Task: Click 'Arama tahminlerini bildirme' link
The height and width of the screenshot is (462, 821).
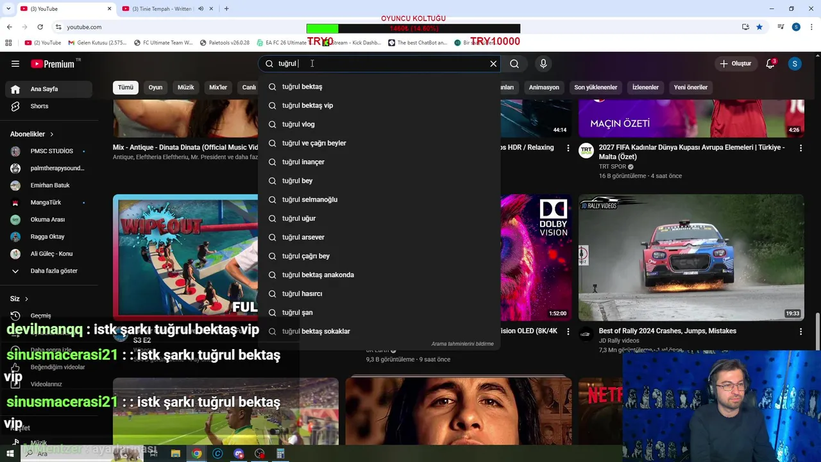Action: click(462, 344)
